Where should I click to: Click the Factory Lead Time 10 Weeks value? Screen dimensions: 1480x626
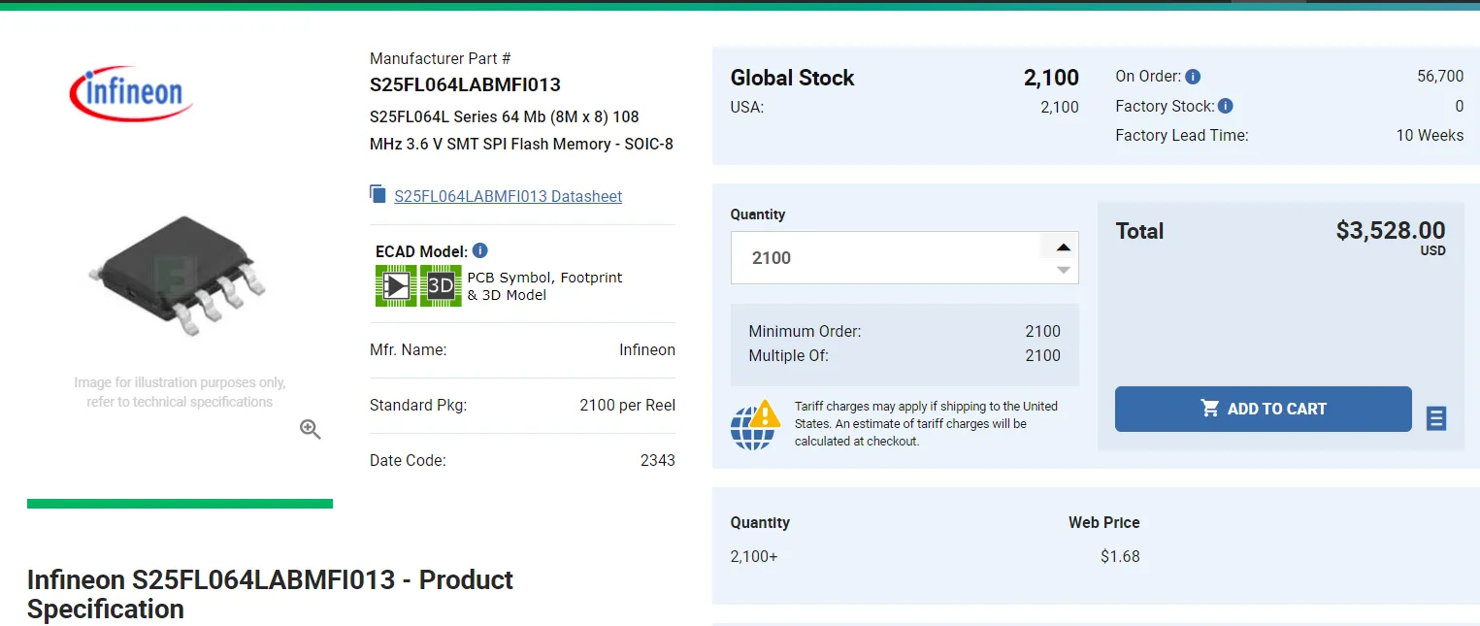(x=1430, y=135)
